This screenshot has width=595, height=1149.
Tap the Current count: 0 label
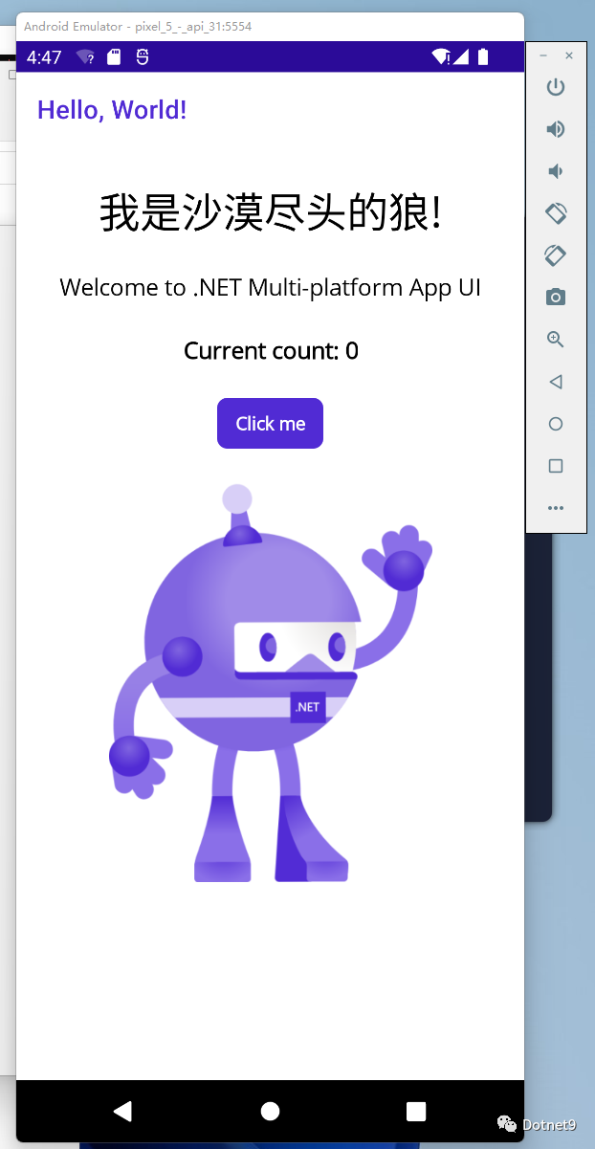(x=271, y=351)
